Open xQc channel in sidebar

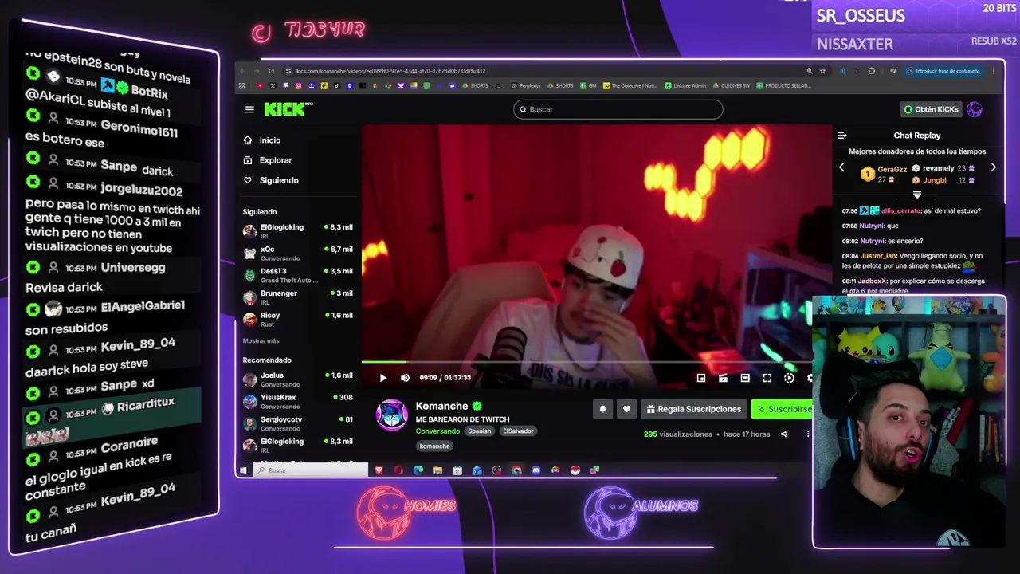tap(298, 254)
